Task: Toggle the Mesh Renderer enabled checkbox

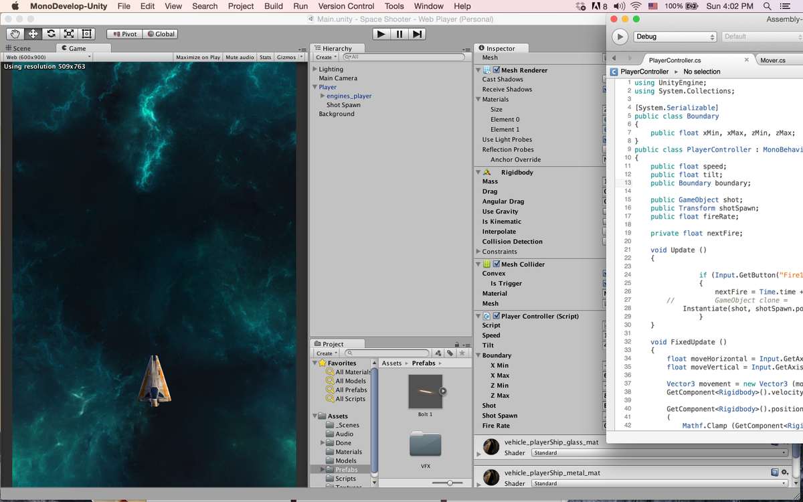Action: click(x=497, y=70)
